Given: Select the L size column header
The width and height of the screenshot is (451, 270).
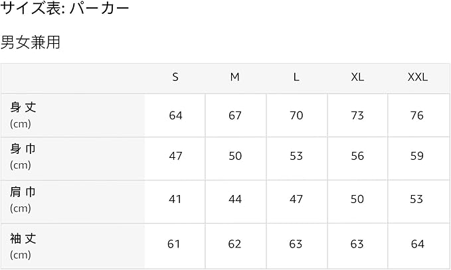Looking at the screenshot, I should pos(296,77).
